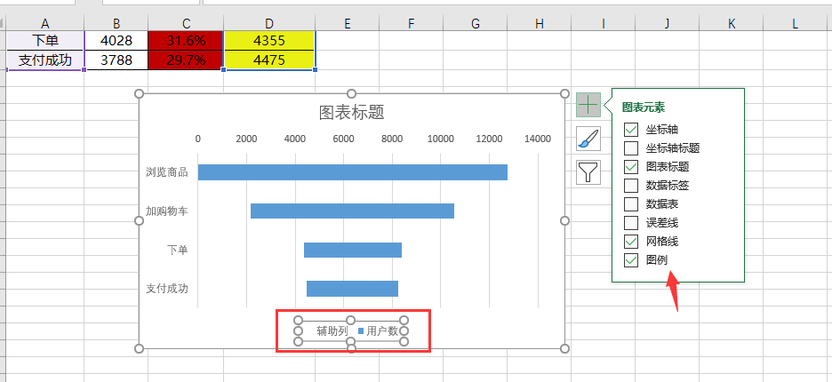The height and width of the screenshot is (382, 832).
Task: Select column B header
Action: pos(116,23)
